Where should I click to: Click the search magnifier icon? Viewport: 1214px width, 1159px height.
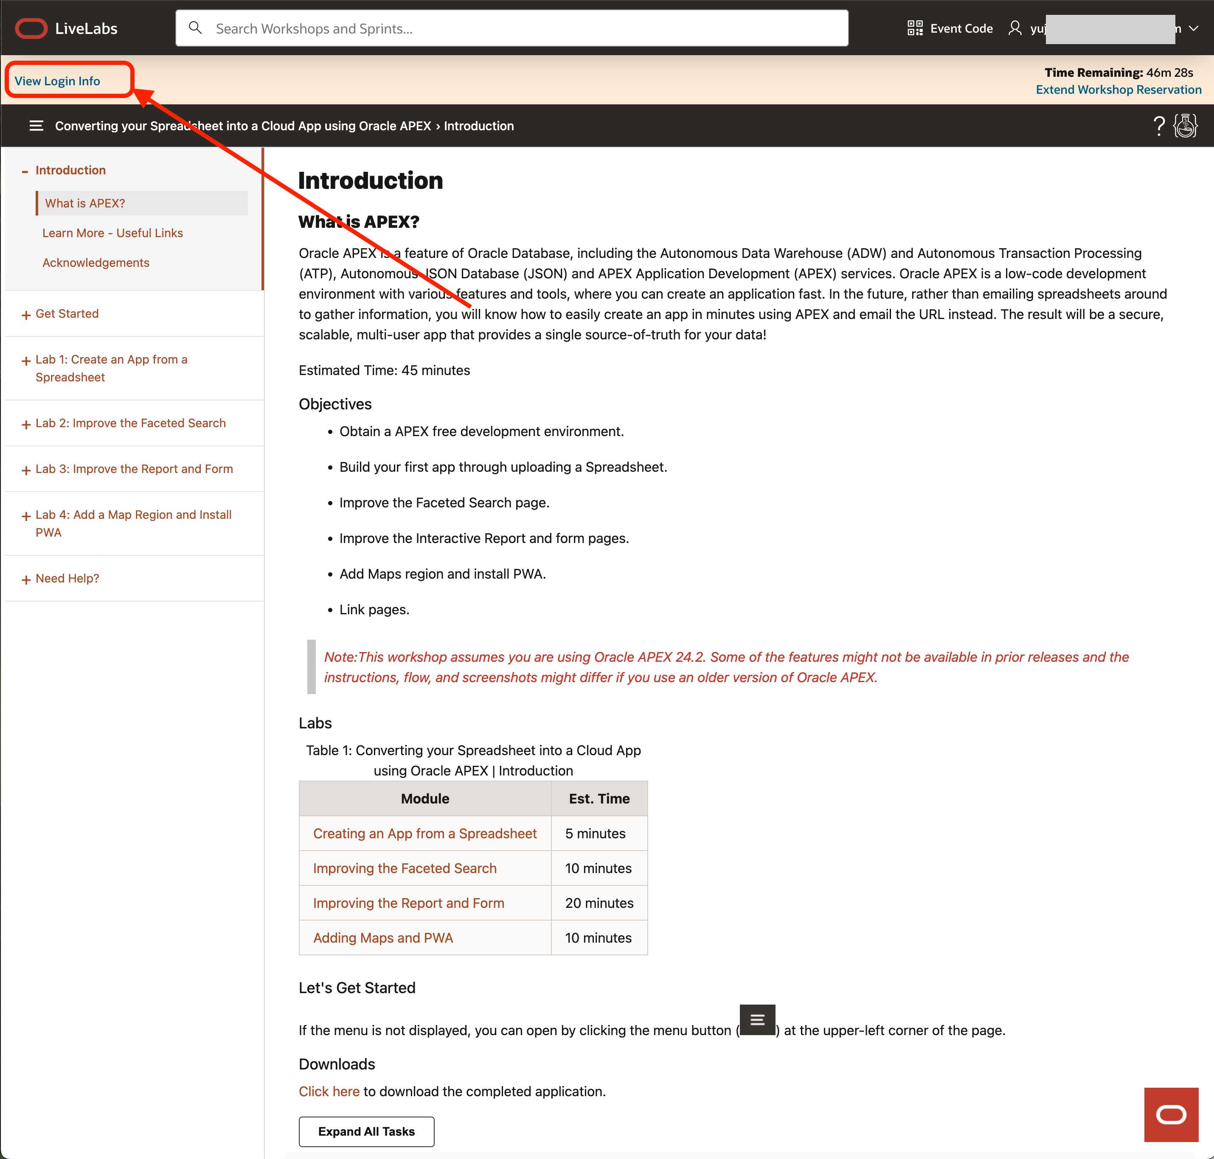tap(195, 28)
